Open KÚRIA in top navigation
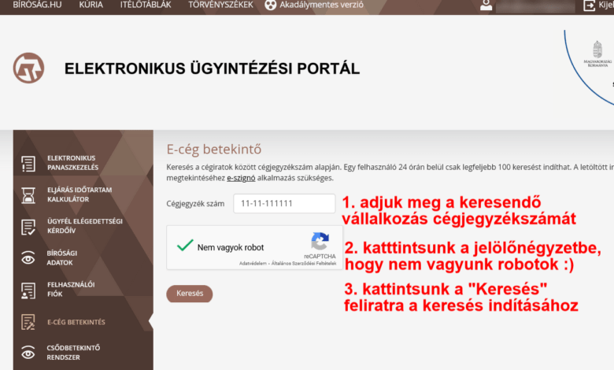The height and width of the screenshot is (370, 614). (x=91, y=5)
